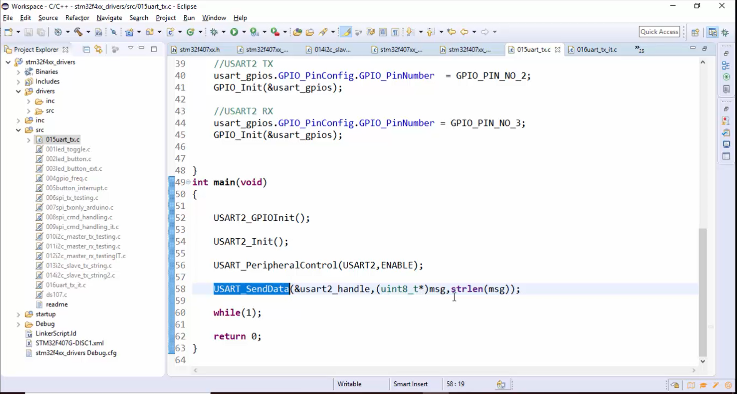Click the editor horizontal scroll right arrow
The image size is (737, 394).
point(694,371)
